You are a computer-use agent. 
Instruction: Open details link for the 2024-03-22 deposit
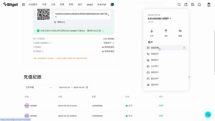[161, 116]
